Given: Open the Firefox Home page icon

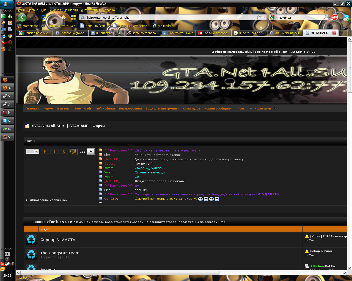Looking at the screenshot, I should pyautogui.click(x=64, y=17).
